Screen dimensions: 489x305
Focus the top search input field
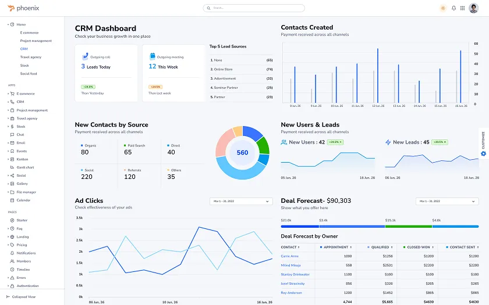254,8
